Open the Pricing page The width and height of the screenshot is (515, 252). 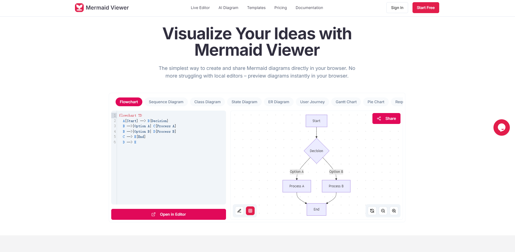(x=281, y=8)
